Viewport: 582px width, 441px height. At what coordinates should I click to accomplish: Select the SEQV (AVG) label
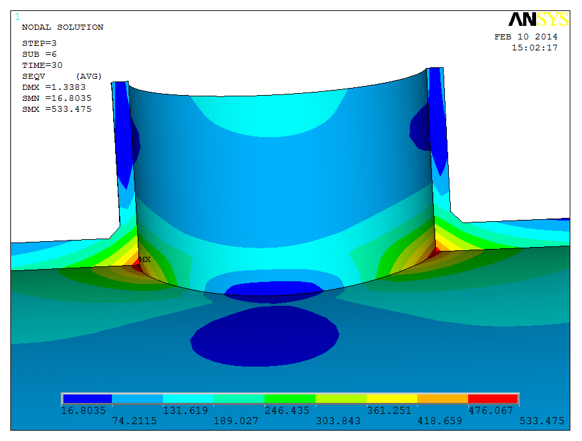[63, 76]
